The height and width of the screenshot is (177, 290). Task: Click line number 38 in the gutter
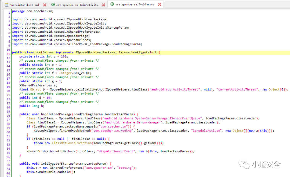pos(8,165)
